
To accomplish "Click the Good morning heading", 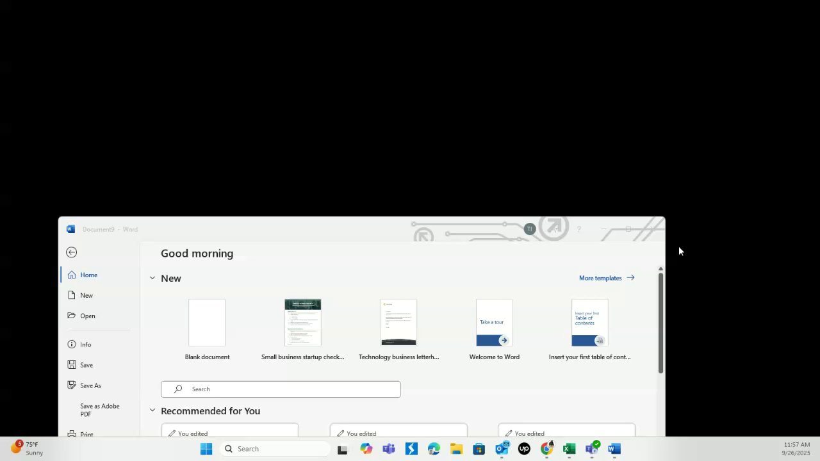I will coord(197,254).
